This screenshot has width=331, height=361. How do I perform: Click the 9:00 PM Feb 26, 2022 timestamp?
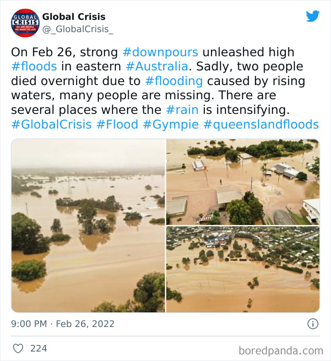tap(63, 324)
